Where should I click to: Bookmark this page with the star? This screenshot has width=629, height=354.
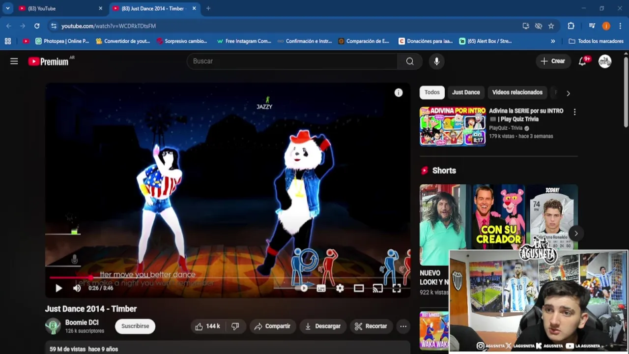click(551, 26)
